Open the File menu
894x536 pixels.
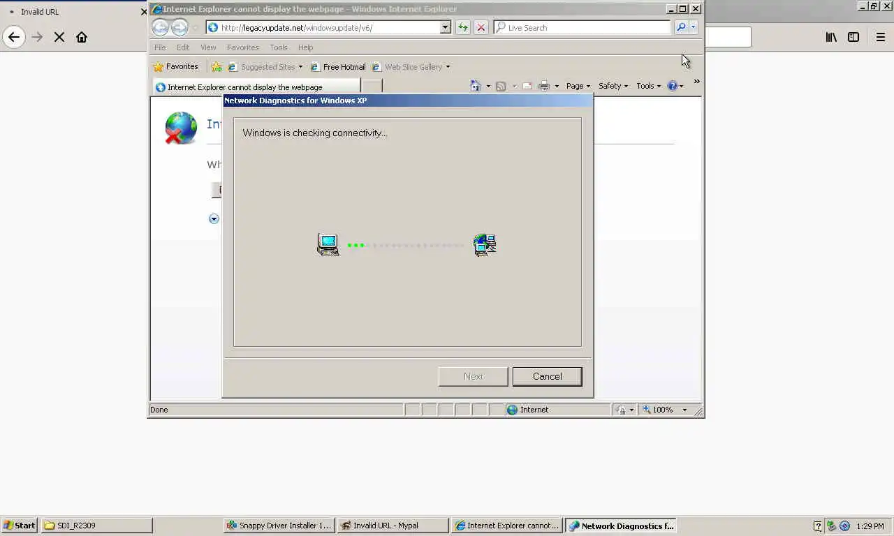(160, 47)
